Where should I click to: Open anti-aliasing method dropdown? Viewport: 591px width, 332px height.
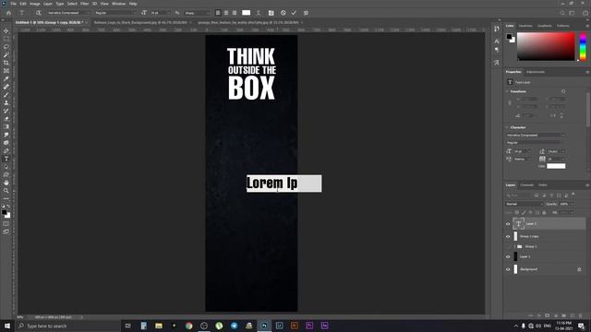coord(197,13)
